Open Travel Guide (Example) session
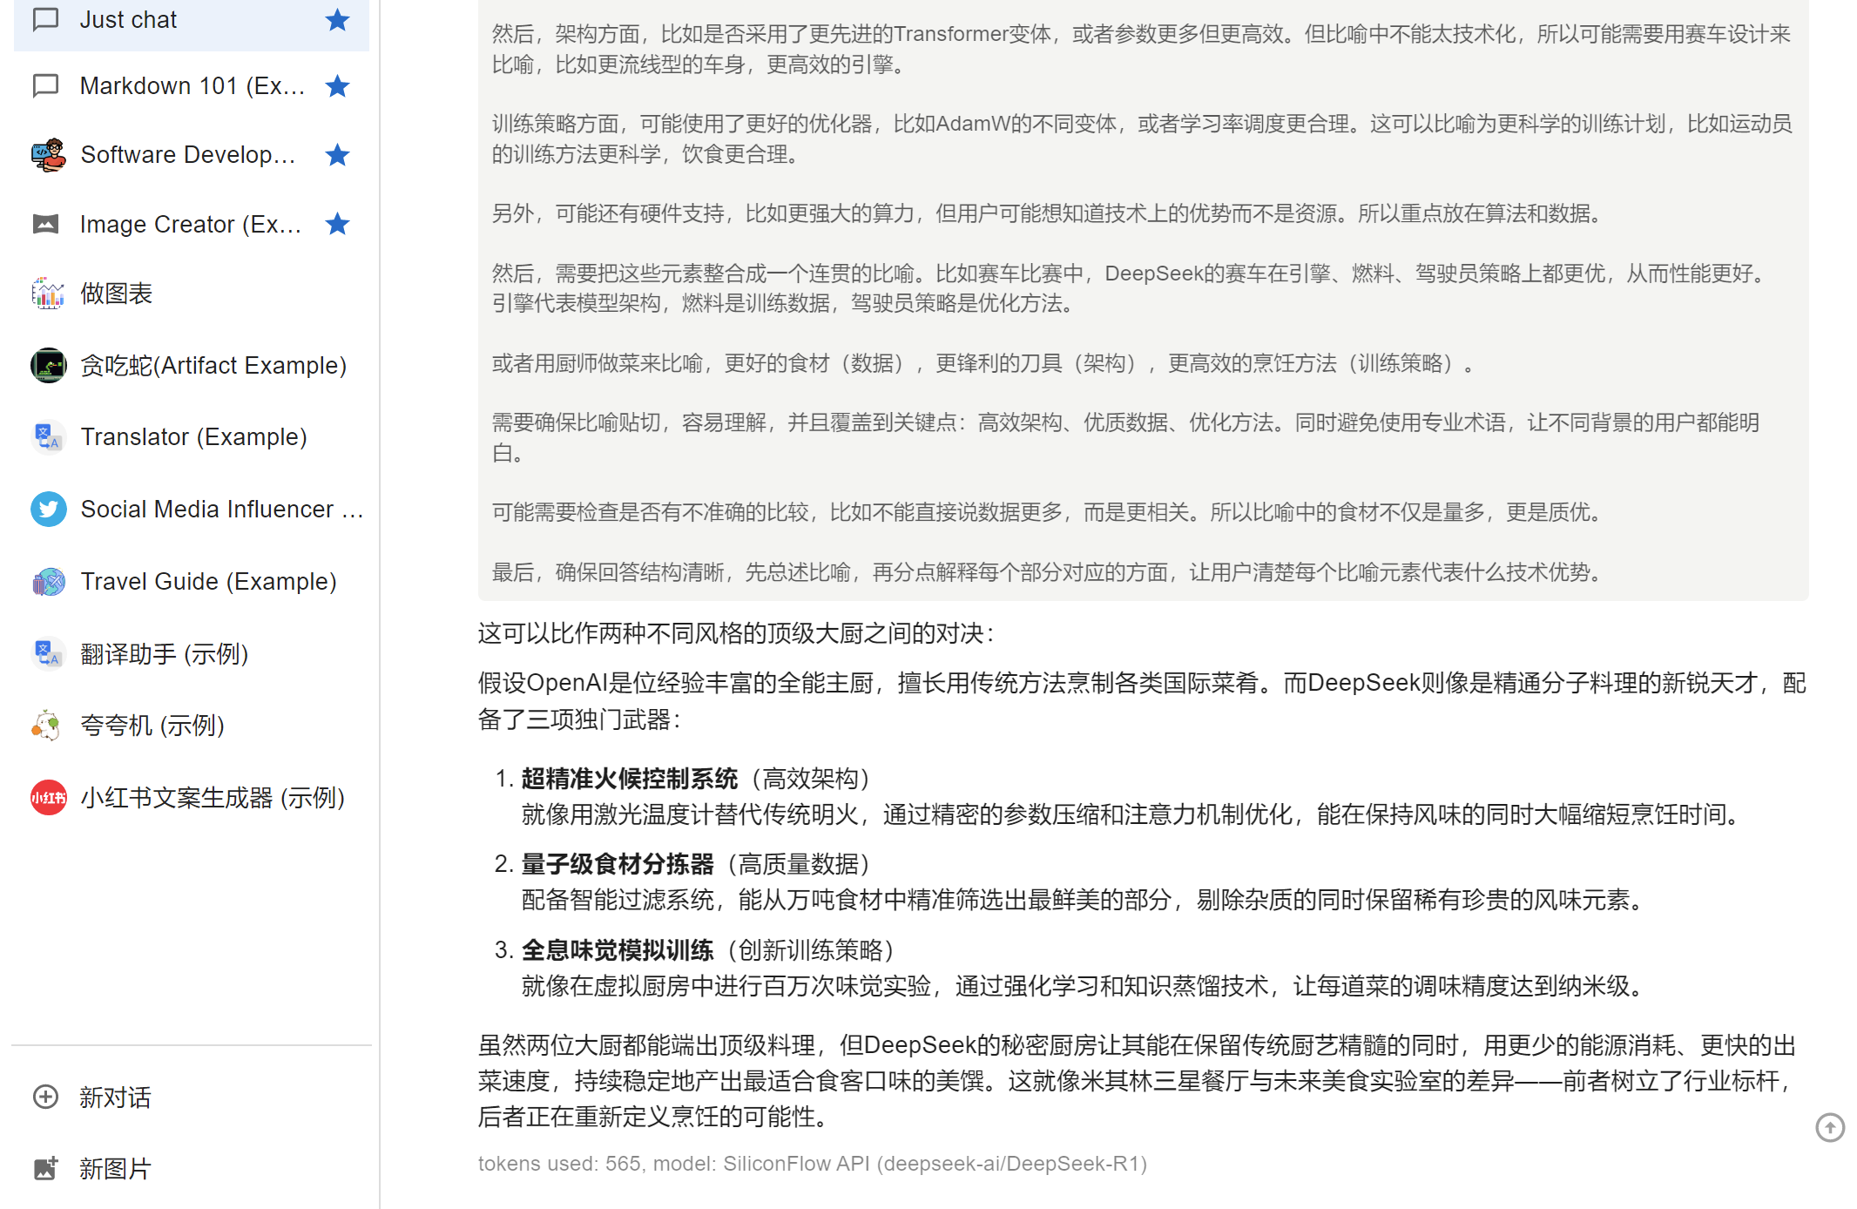1857x1209 pixels. click(208, 581)
